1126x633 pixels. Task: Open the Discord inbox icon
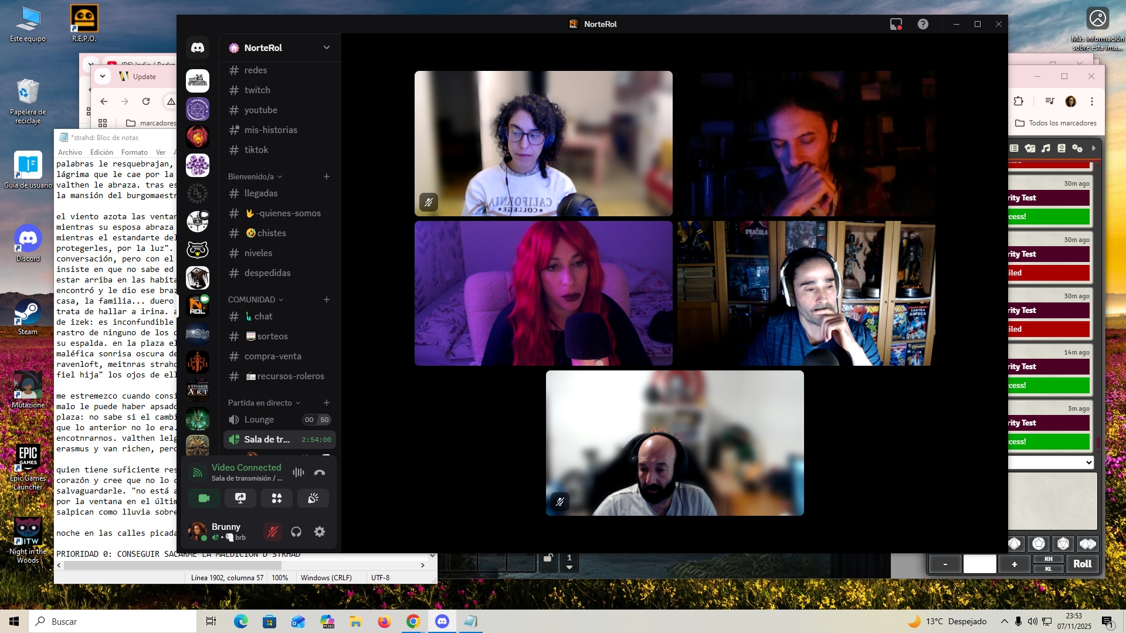tap(896, 24)
